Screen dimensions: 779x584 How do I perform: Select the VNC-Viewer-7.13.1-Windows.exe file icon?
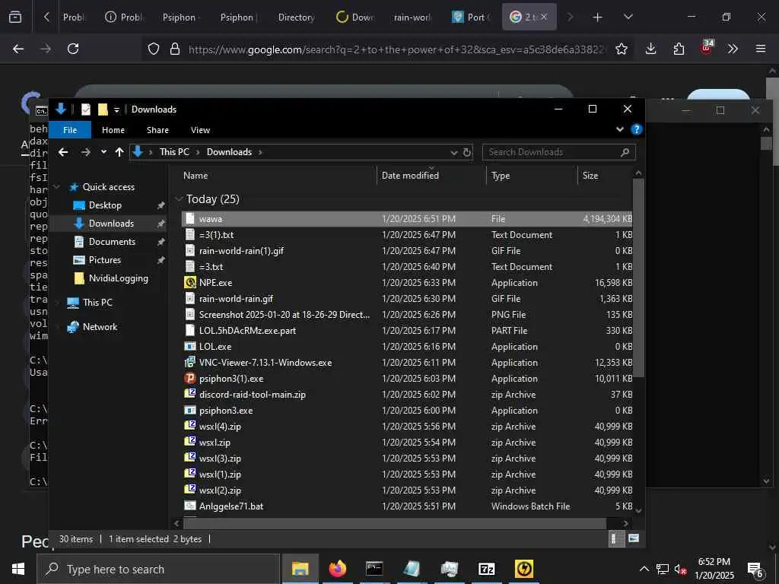pos(189,363)
